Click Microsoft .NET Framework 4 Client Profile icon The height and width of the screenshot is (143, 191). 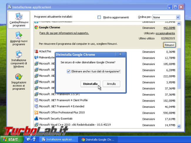[x=36, y=100]
